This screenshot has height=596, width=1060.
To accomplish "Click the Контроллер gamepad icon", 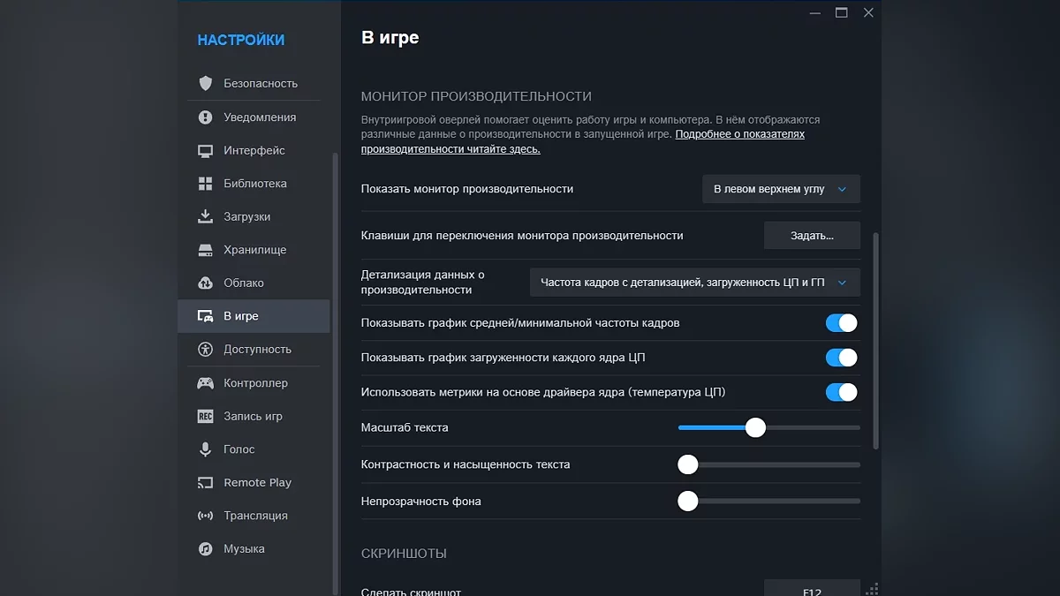I will point(206,383).
